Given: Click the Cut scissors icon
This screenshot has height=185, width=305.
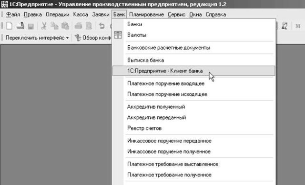Looking at the screenshot, I should pyautogui.click(x=44, y=26).
